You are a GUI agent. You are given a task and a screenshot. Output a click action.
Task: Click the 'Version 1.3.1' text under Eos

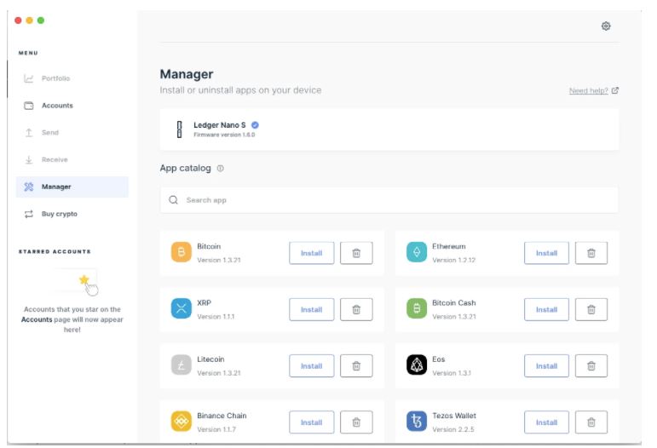pyautogui.click(x=452, y=373)
